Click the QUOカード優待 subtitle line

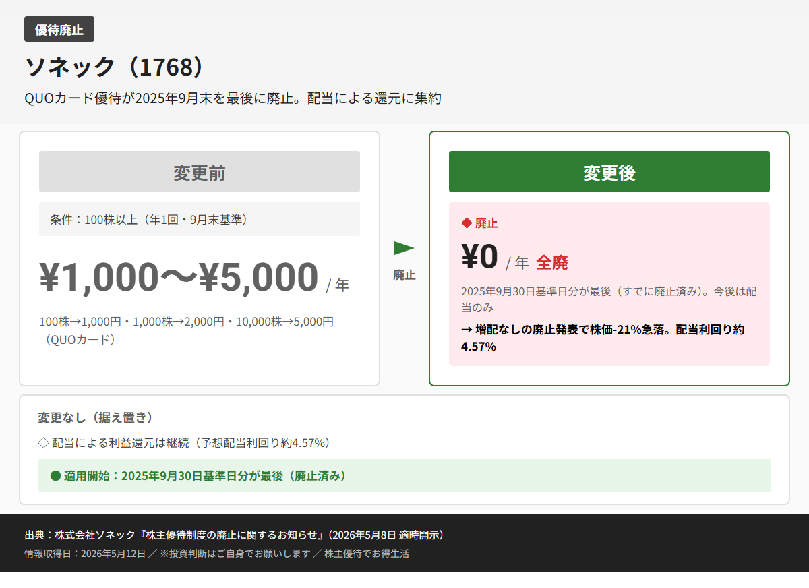coord(233,98)
